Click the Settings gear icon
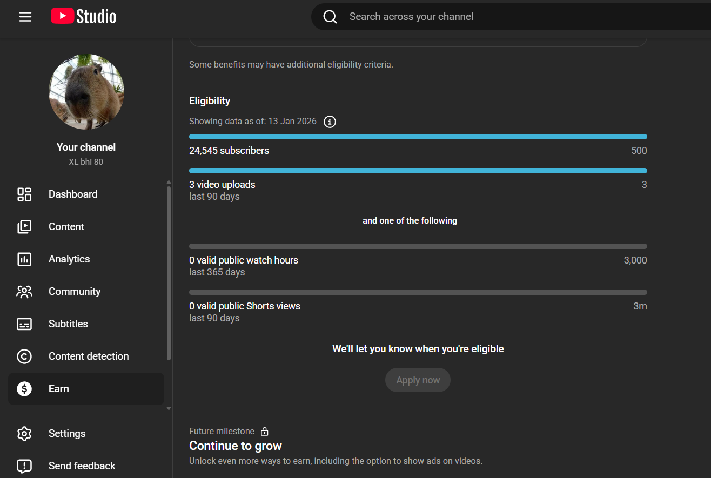Screen dimensions: 711x478 point(24,434)
